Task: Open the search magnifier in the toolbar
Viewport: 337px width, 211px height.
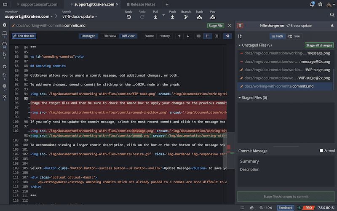Action: tap(332, 15)
